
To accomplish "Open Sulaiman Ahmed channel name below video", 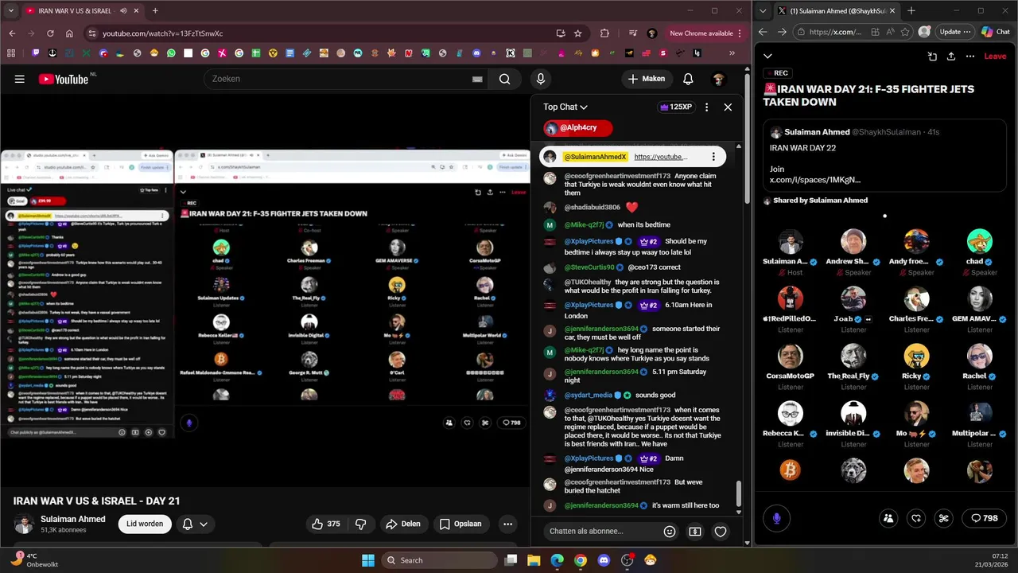I will (73, 519).
